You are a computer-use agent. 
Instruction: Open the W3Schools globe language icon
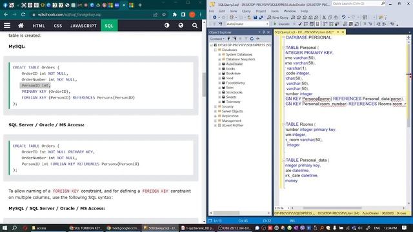click(181, 26)
